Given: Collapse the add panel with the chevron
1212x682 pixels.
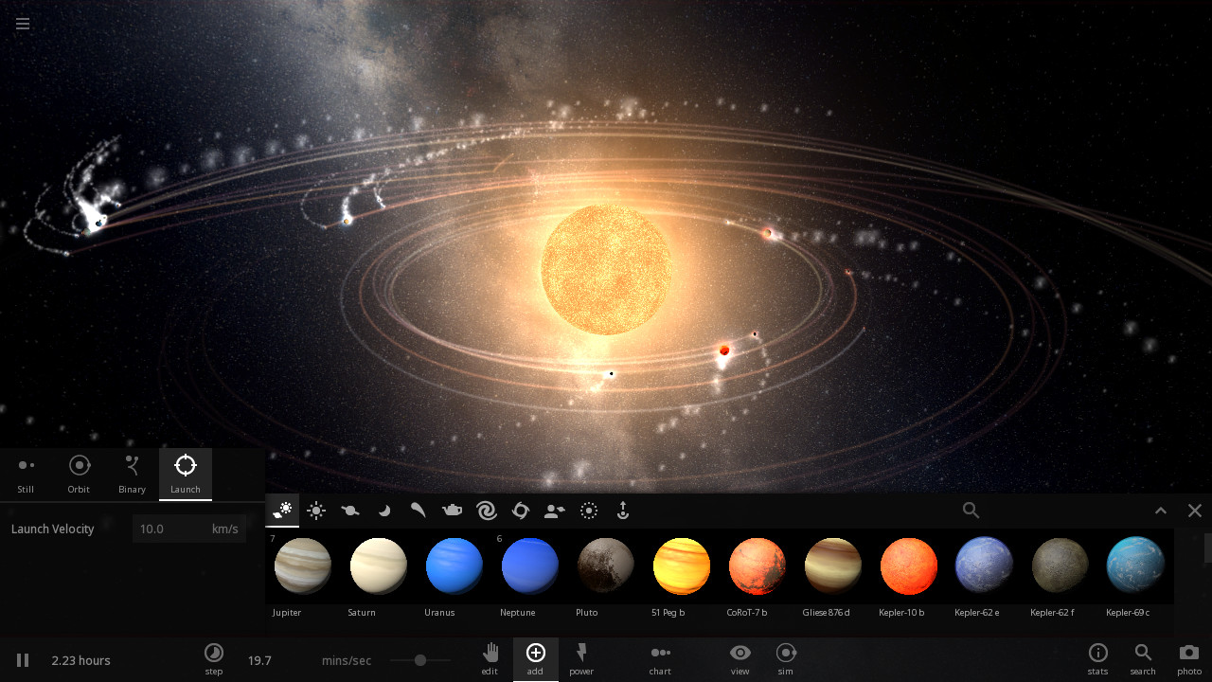Looking at the screenshot, I should (1161, 511).
